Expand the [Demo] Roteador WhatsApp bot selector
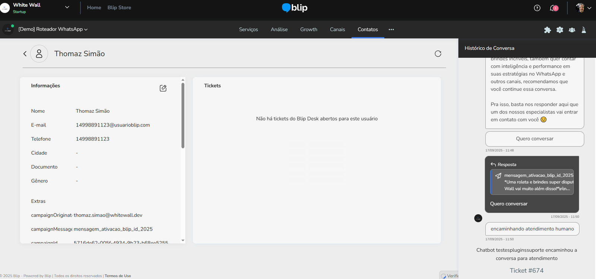This screenshot has height=279, width=596. [x=53, y=29]
